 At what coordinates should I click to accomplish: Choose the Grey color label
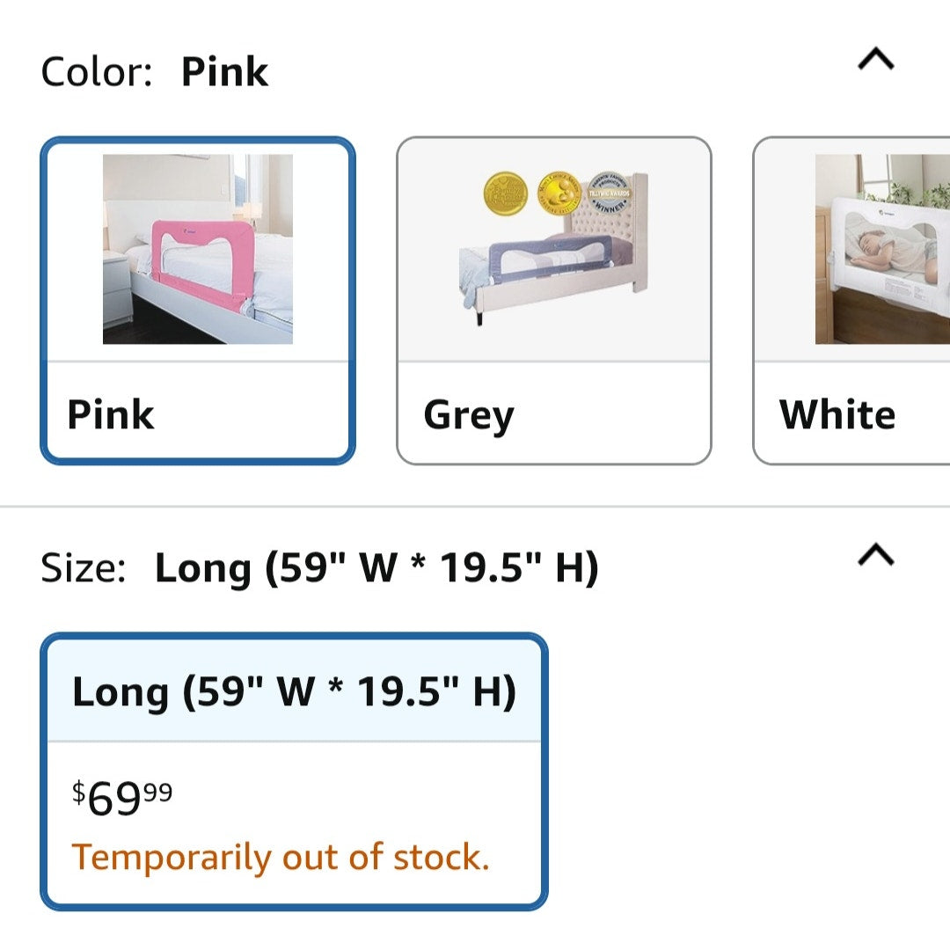click(x=468, y=414)
